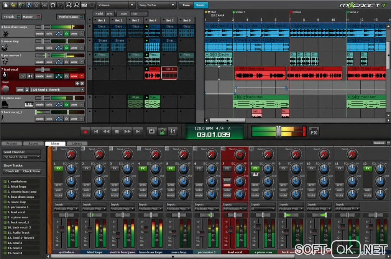The height and width of the screenshot is (259, 391).
Task: Solo the 8 a piano man track
Action: 49,105
